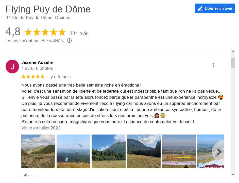Open first photo of grassy mountain valley
Image resolution: width=239 pixels, height=183 pixels.
(x=38, y=152)
